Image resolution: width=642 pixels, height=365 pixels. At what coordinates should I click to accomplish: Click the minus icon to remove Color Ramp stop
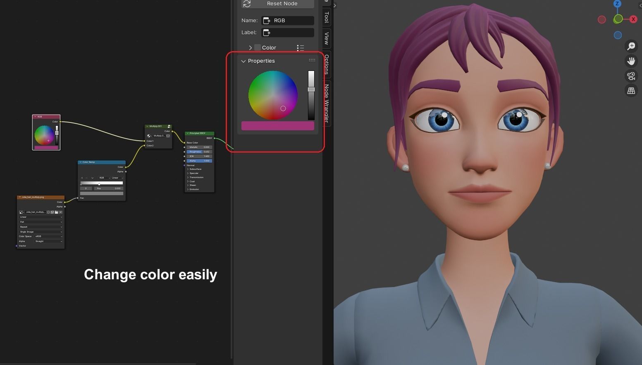click(86, 178)
